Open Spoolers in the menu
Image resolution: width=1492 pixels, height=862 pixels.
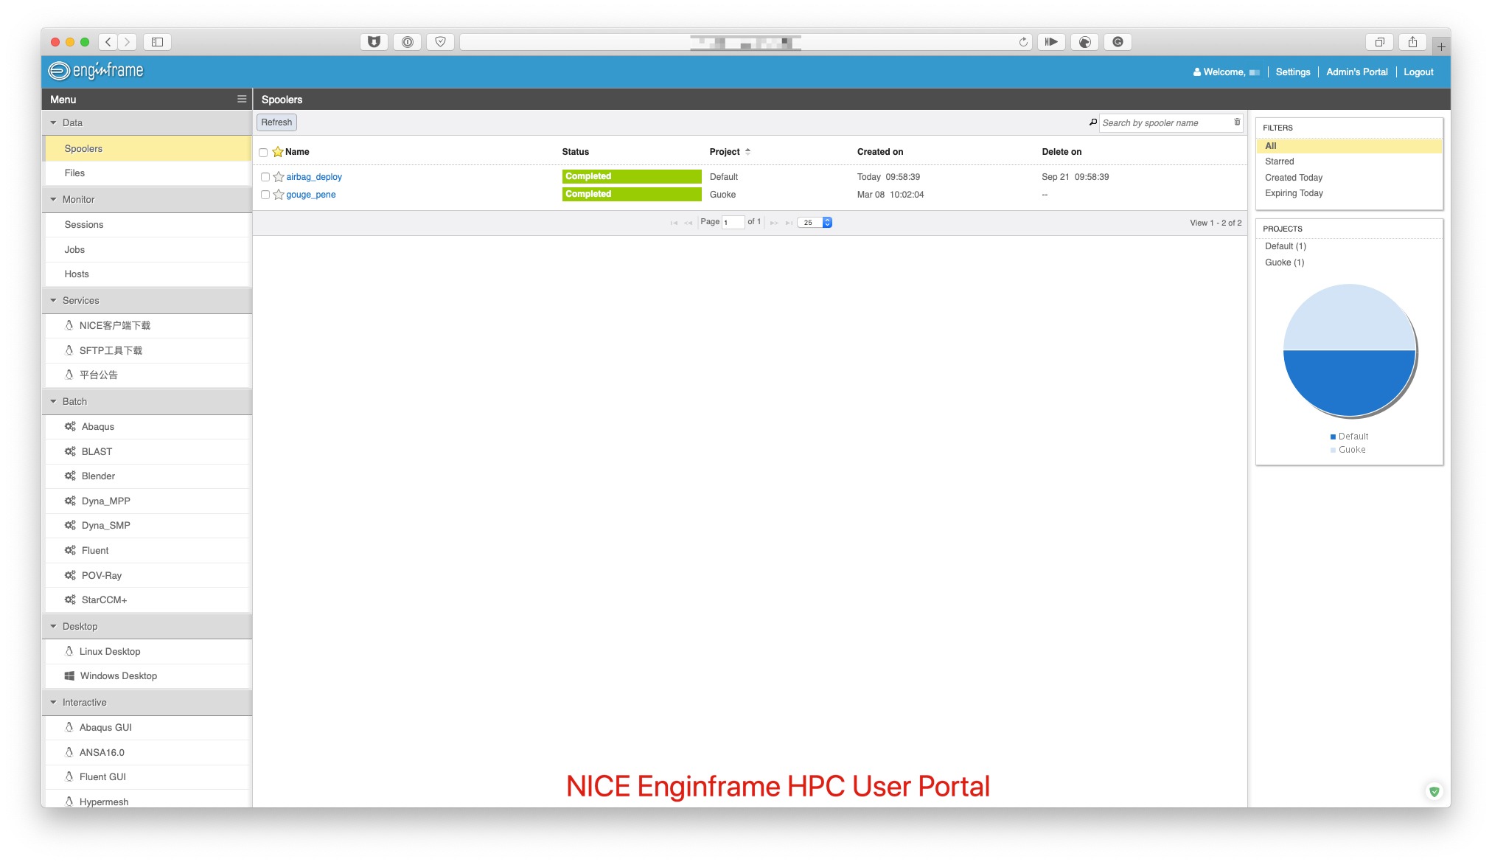click(x=147, y=148)
